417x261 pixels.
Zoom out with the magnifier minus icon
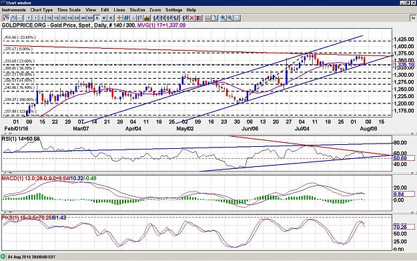pos(230,18)
